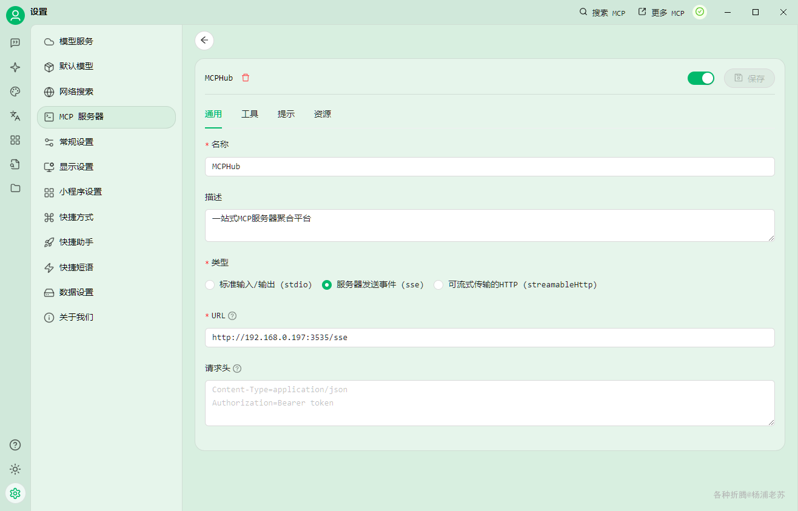Toggle the MCPHub server enable switch
The image size is (798, 511).
701,78
